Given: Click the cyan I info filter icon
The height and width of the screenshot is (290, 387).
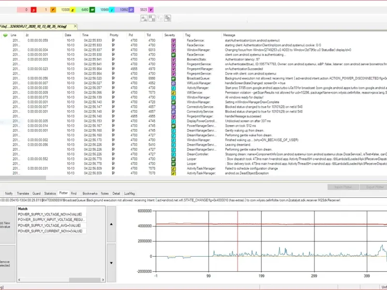Looking at the screenshot, I should pos(112,10).
